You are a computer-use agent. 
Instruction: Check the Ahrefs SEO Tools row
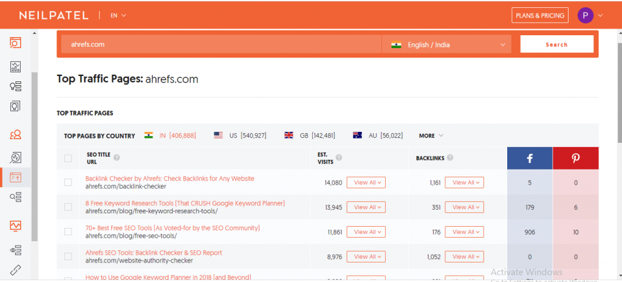68,256
